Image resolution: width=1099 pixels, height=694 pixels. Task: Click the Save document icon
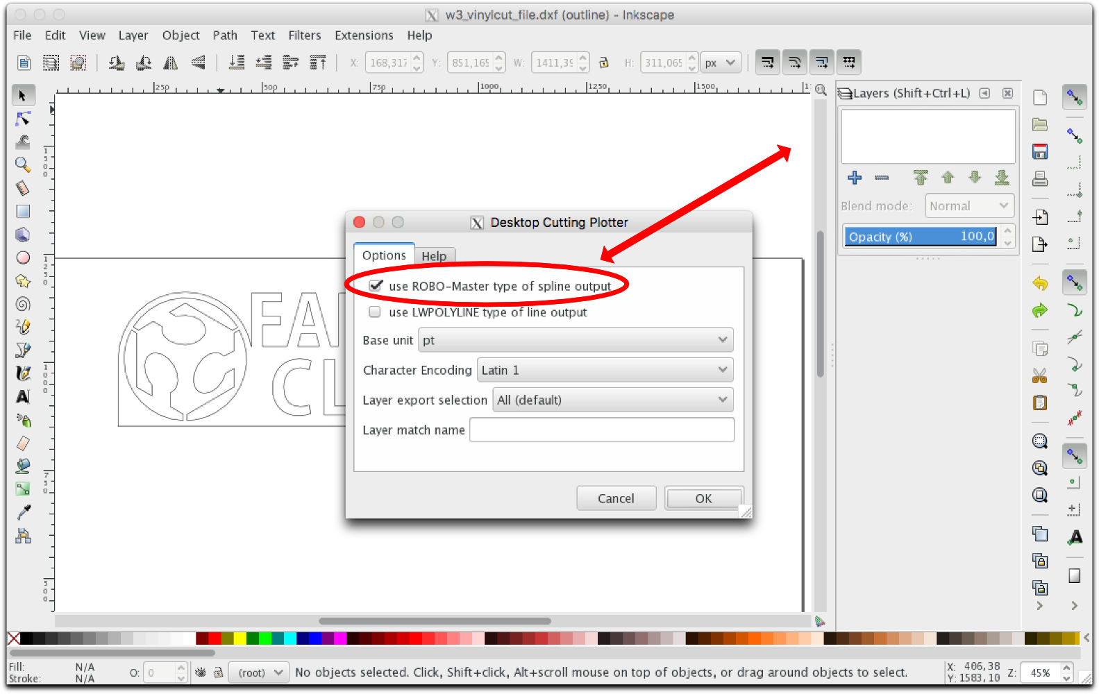[1040, 152]
